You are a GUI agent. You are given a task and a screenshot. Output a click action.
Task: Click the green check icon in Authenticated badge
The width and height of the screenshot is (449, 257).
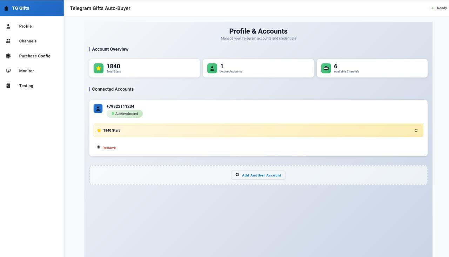[113, 113]
